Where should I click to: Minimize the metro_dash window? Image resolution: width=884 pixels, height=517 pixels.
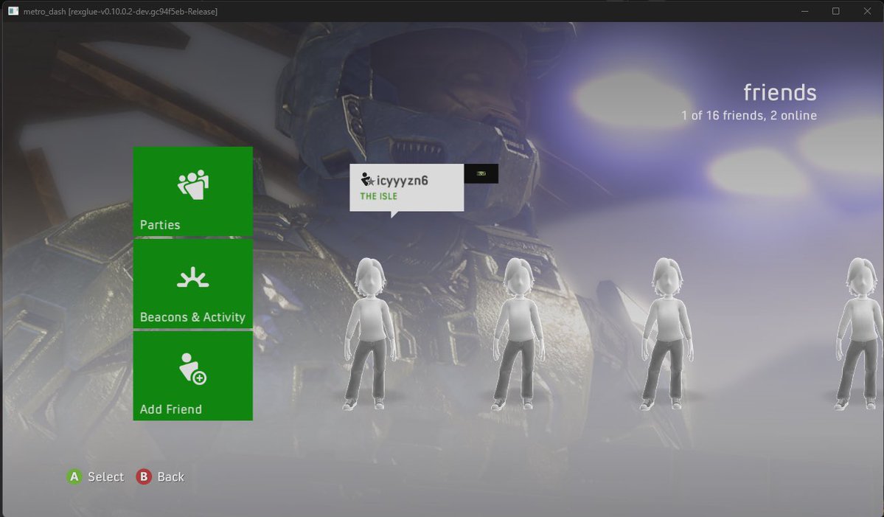[x=804, y=11]
